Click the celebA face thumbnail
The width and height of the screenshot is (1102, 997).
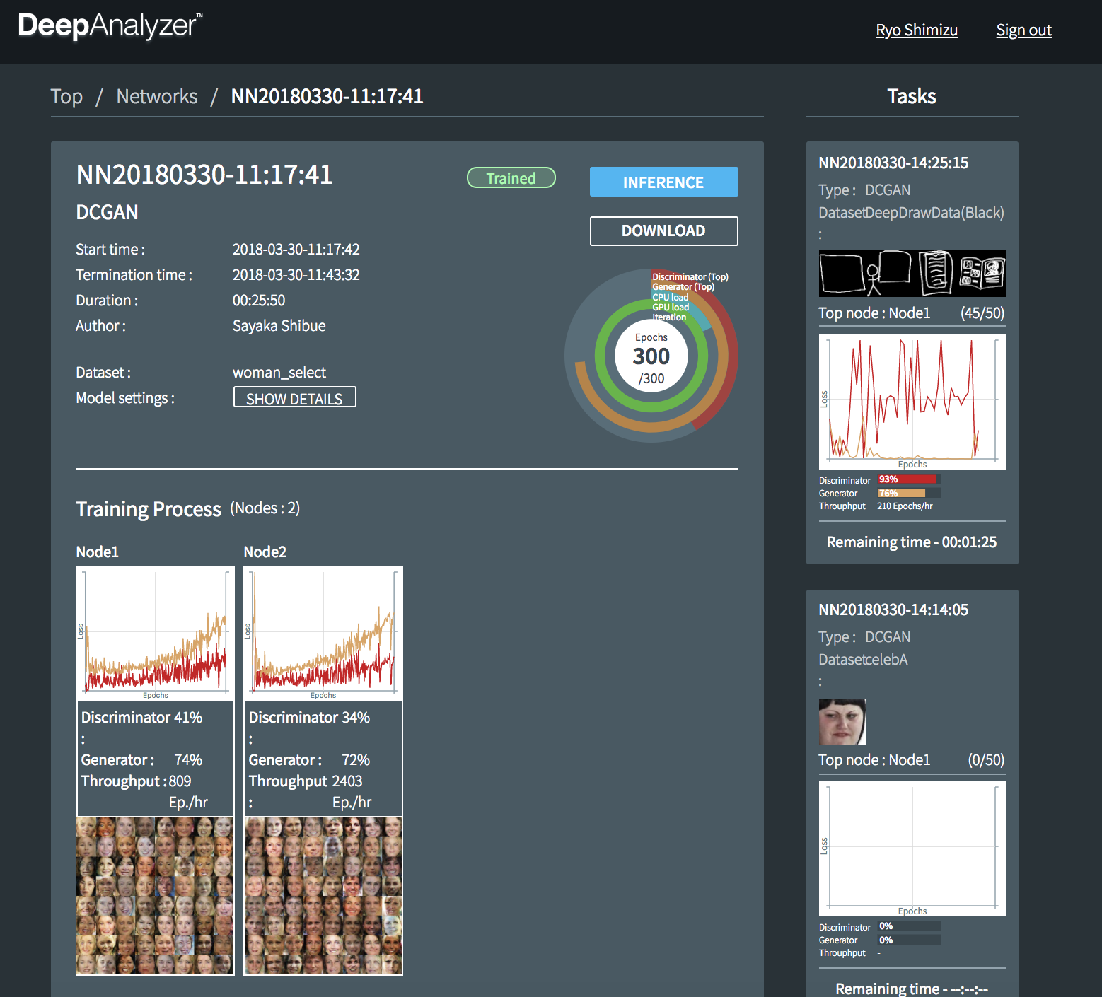(x=842, y=722)
